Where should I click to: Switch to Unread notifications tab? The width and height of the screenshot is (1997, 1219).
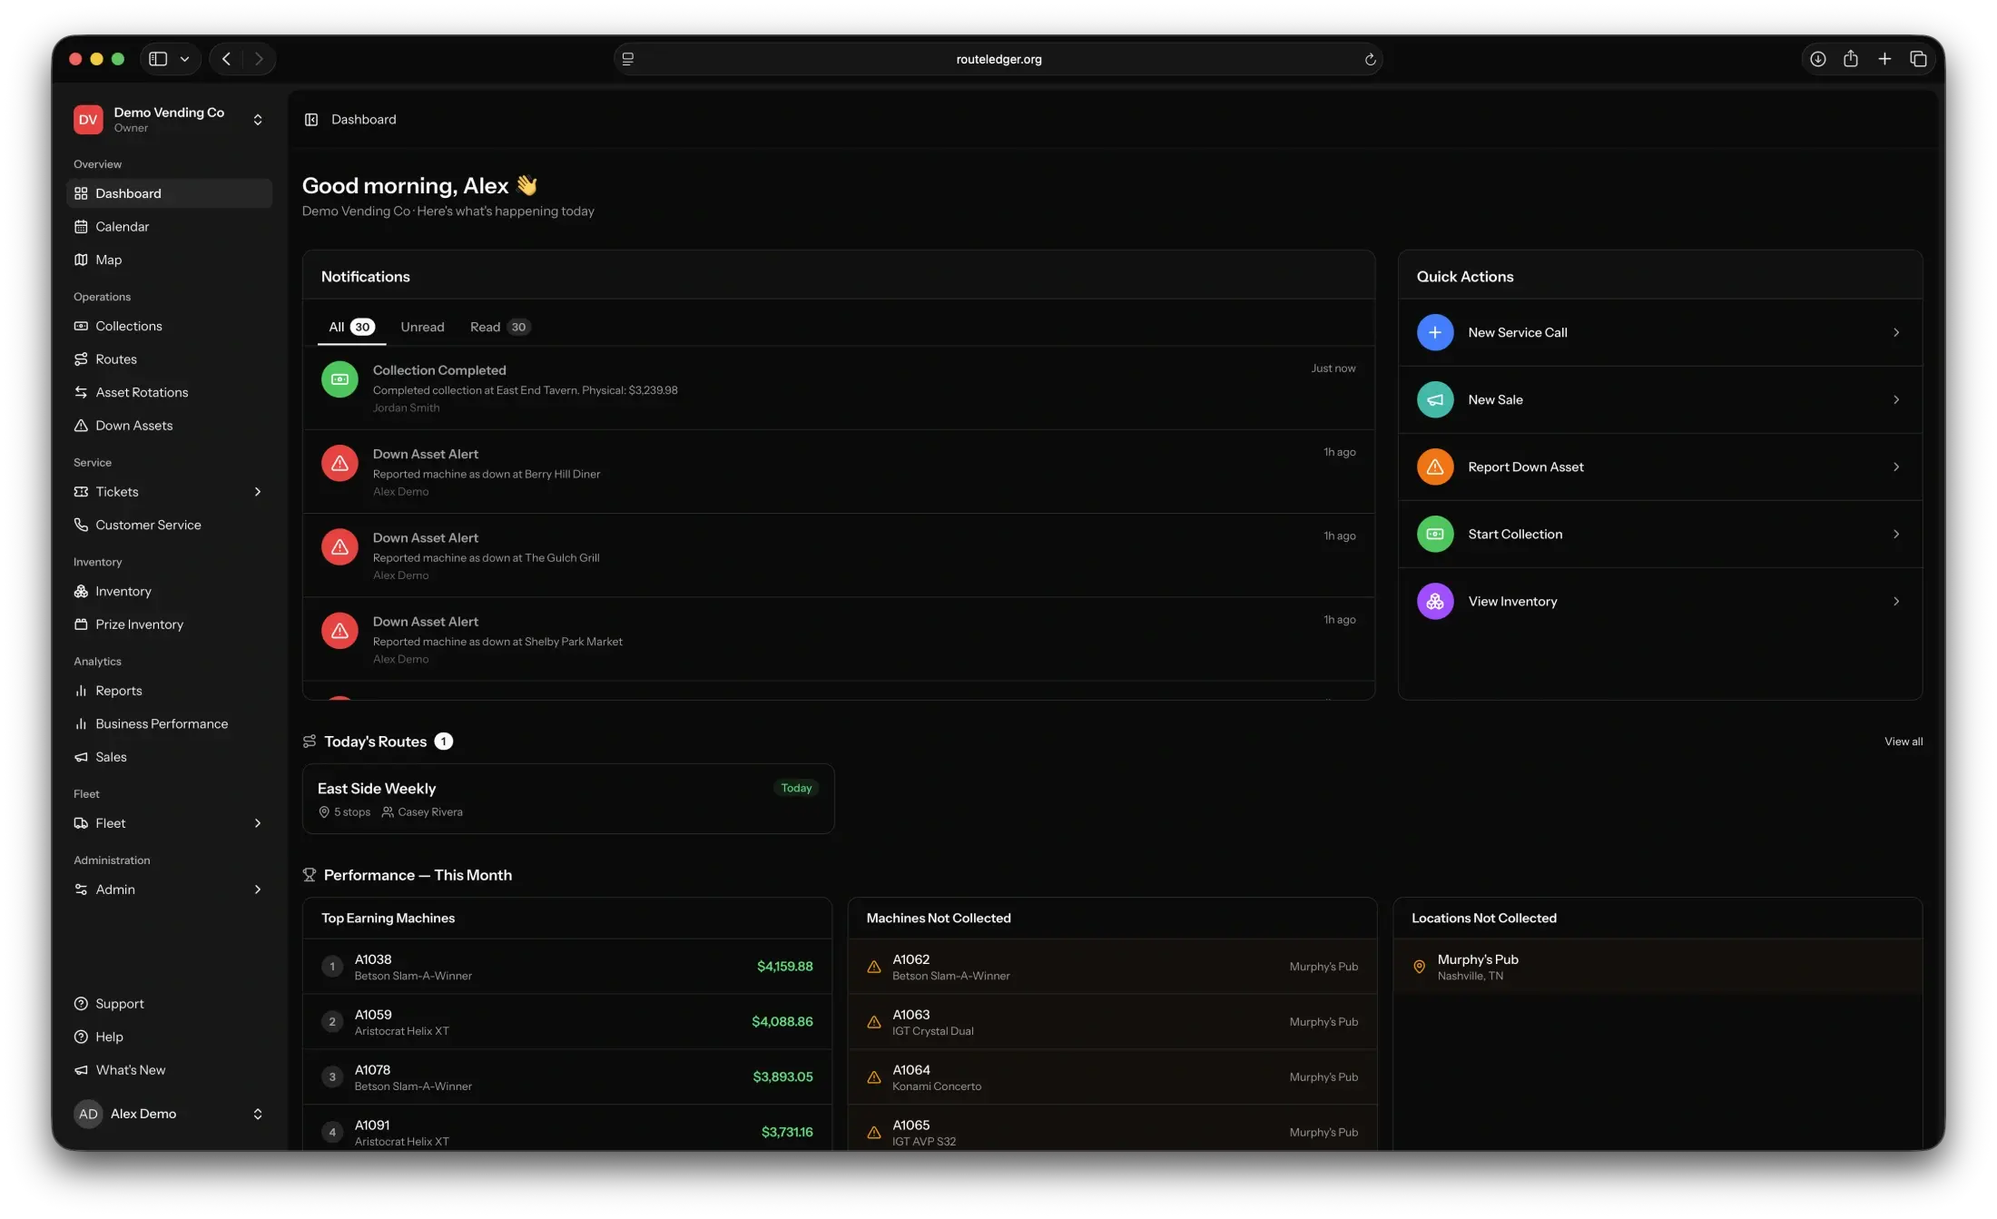[x=422, y=327]
